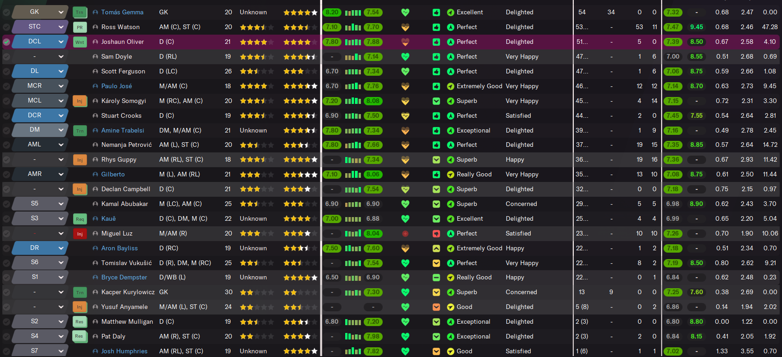The height and width of the screenshot is (357, 782).
Task: Deselect the checked tick for Joshaun Oliver
Action: [6, 42]
